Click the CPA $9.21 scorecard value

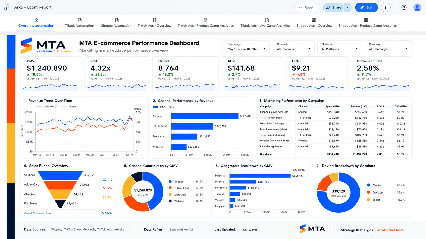(x=301, y=68)
